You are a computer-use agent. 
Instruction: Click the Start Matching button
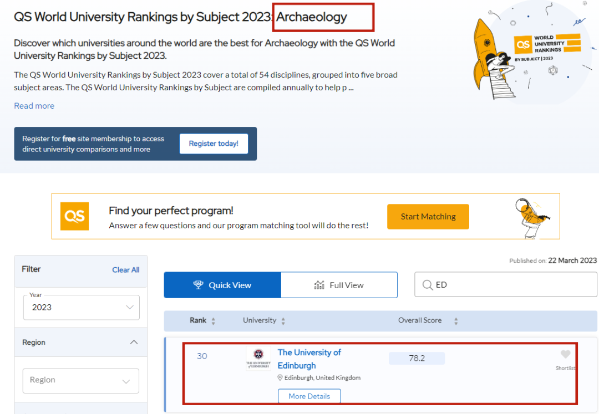tap(428, 217)
